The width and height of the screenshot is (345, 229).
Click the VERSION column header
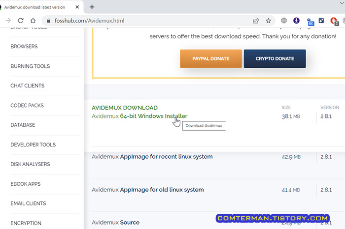click(330, 108)
